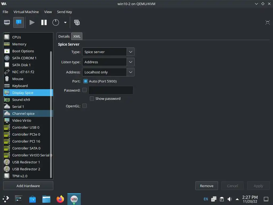
Task: Launch Firefox from the taskbar
Action: [x=60, y=199]
